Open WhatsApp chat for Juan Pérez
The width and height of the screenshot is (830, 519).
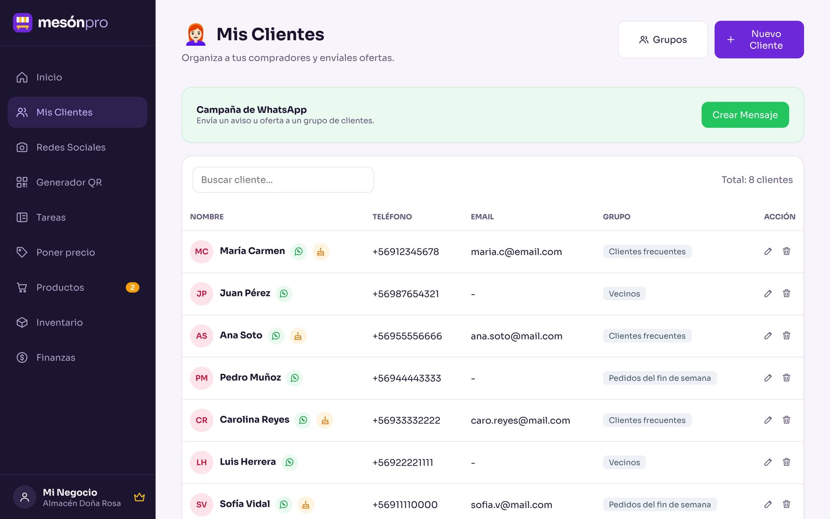pyautogui.click(x=284, y=294)
